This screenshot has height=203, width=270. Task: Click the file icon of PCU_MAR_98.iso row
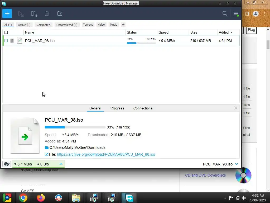point(20,41)
